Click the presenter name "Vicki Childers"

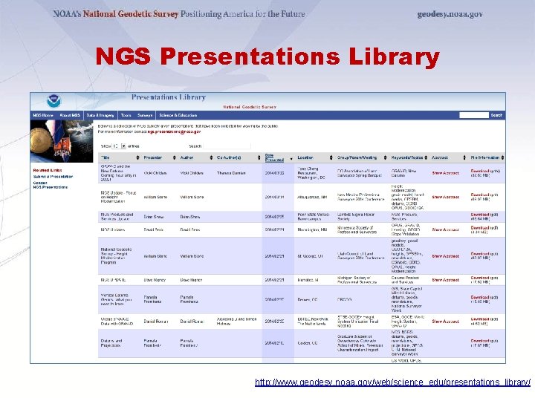pos(155,173)
